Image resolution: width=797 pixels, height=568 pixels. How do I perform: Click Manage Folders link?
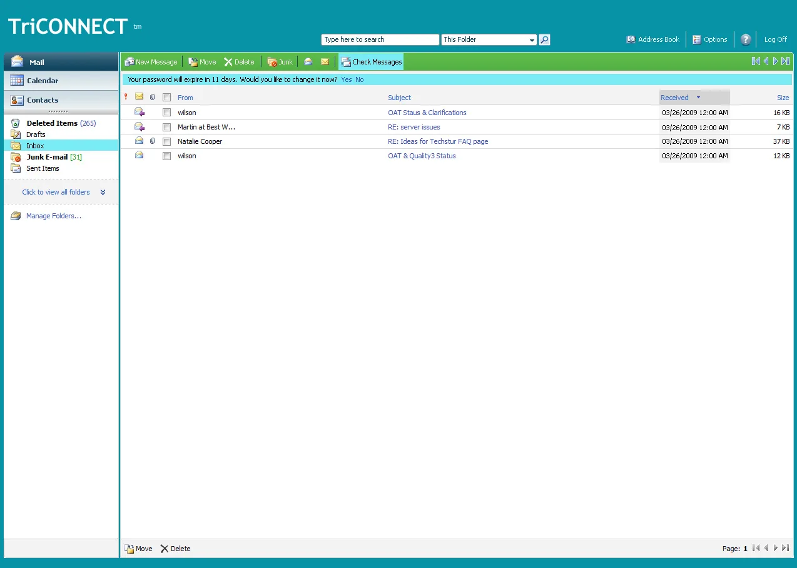pyautogui.click(x=54, y=216)
